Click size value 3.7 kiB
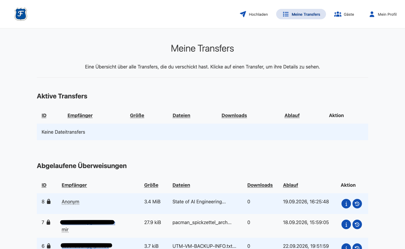405x249 pixels. pos(151,246)
